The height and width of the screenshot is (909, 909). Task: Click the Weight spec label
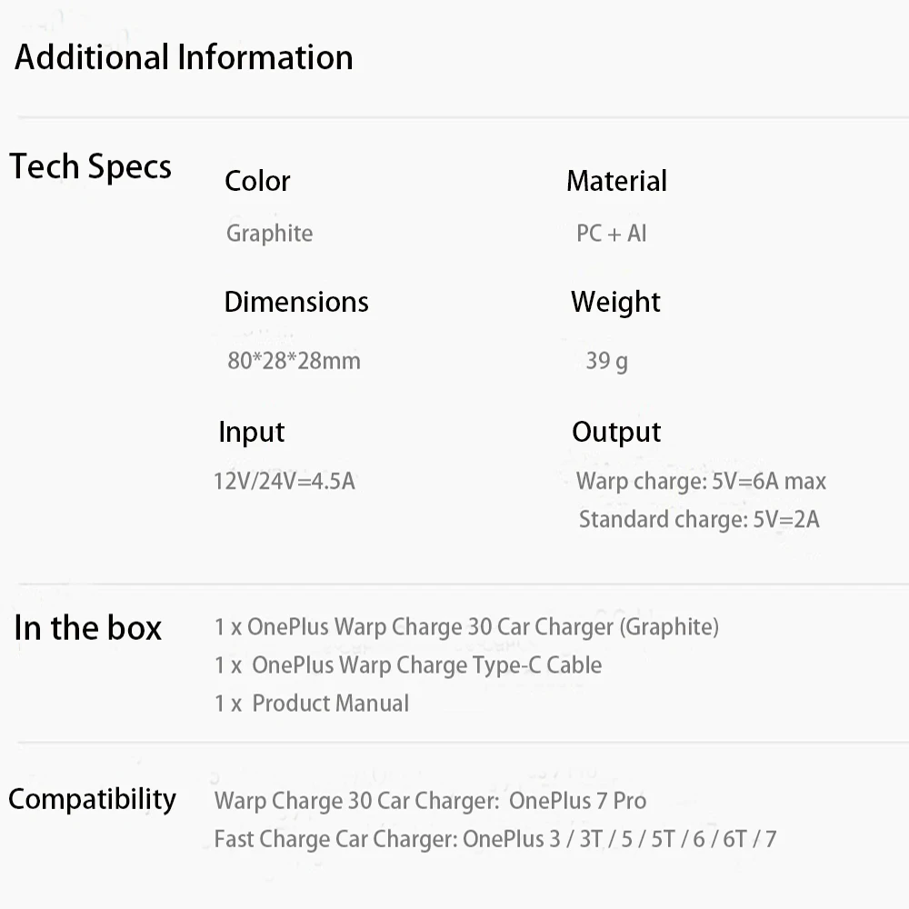[x=615, y=301]
